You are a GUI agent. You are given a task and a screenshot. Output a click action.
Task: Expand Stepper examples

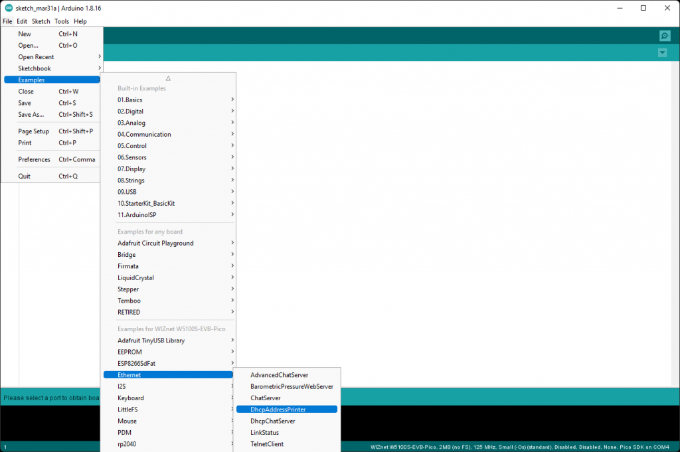click(x=169, y=289)
